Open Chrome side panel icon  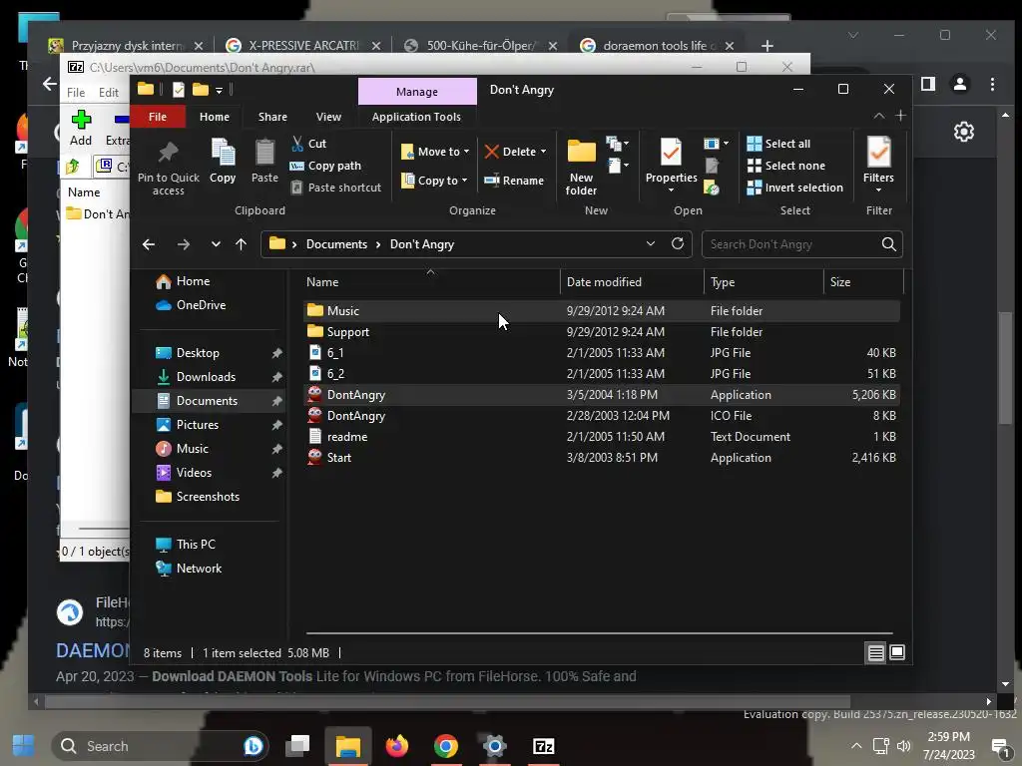[928, 84]
